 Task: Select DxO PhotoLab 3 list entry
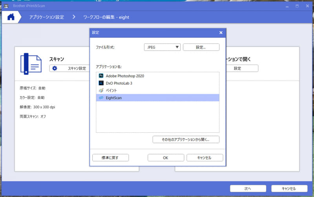coord(158,83)
